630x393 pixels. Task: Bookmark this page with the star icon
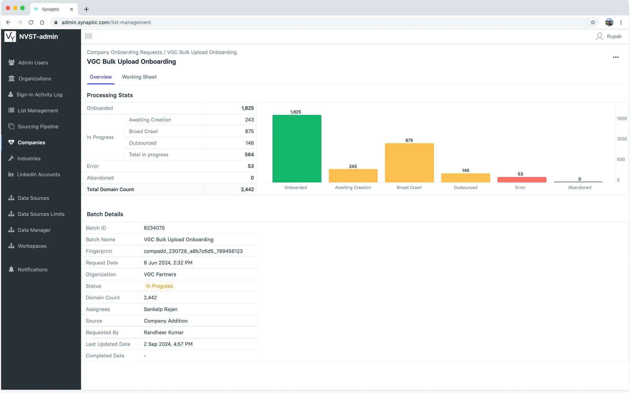593,22
